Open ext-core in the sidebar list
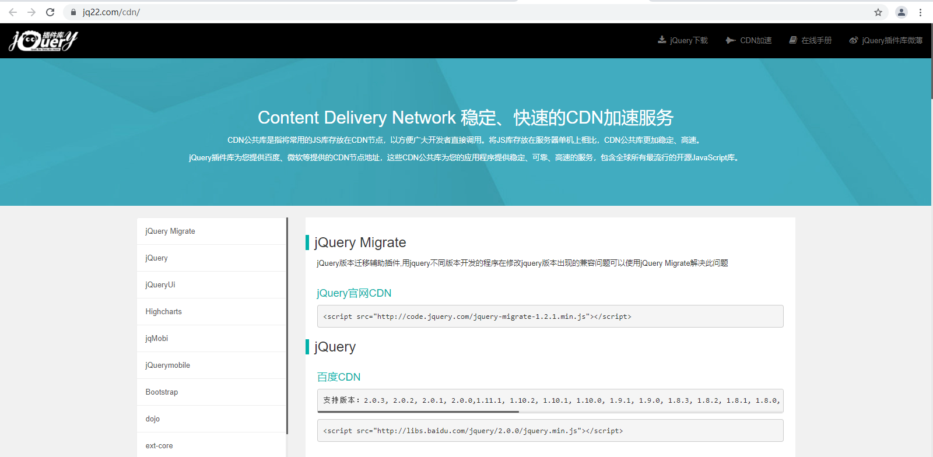The width and height of the screenshot is (933, 457). click(x=212, y=446)
